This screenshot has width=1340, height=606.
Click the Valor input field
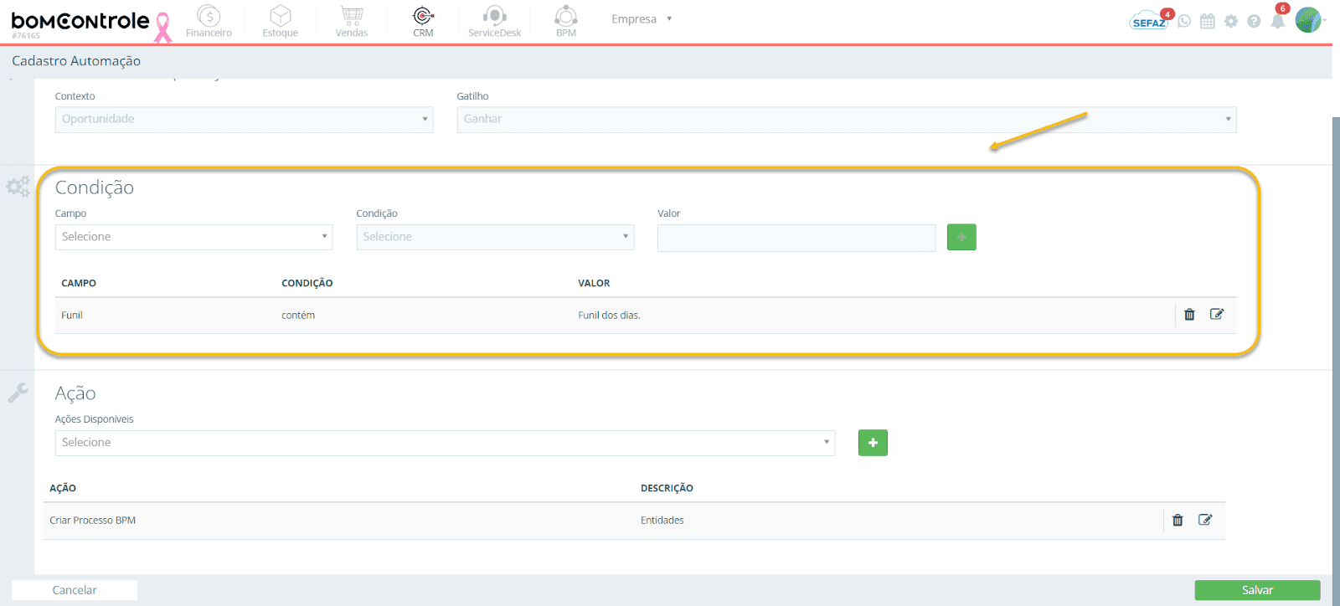click(x=796, y=238)
